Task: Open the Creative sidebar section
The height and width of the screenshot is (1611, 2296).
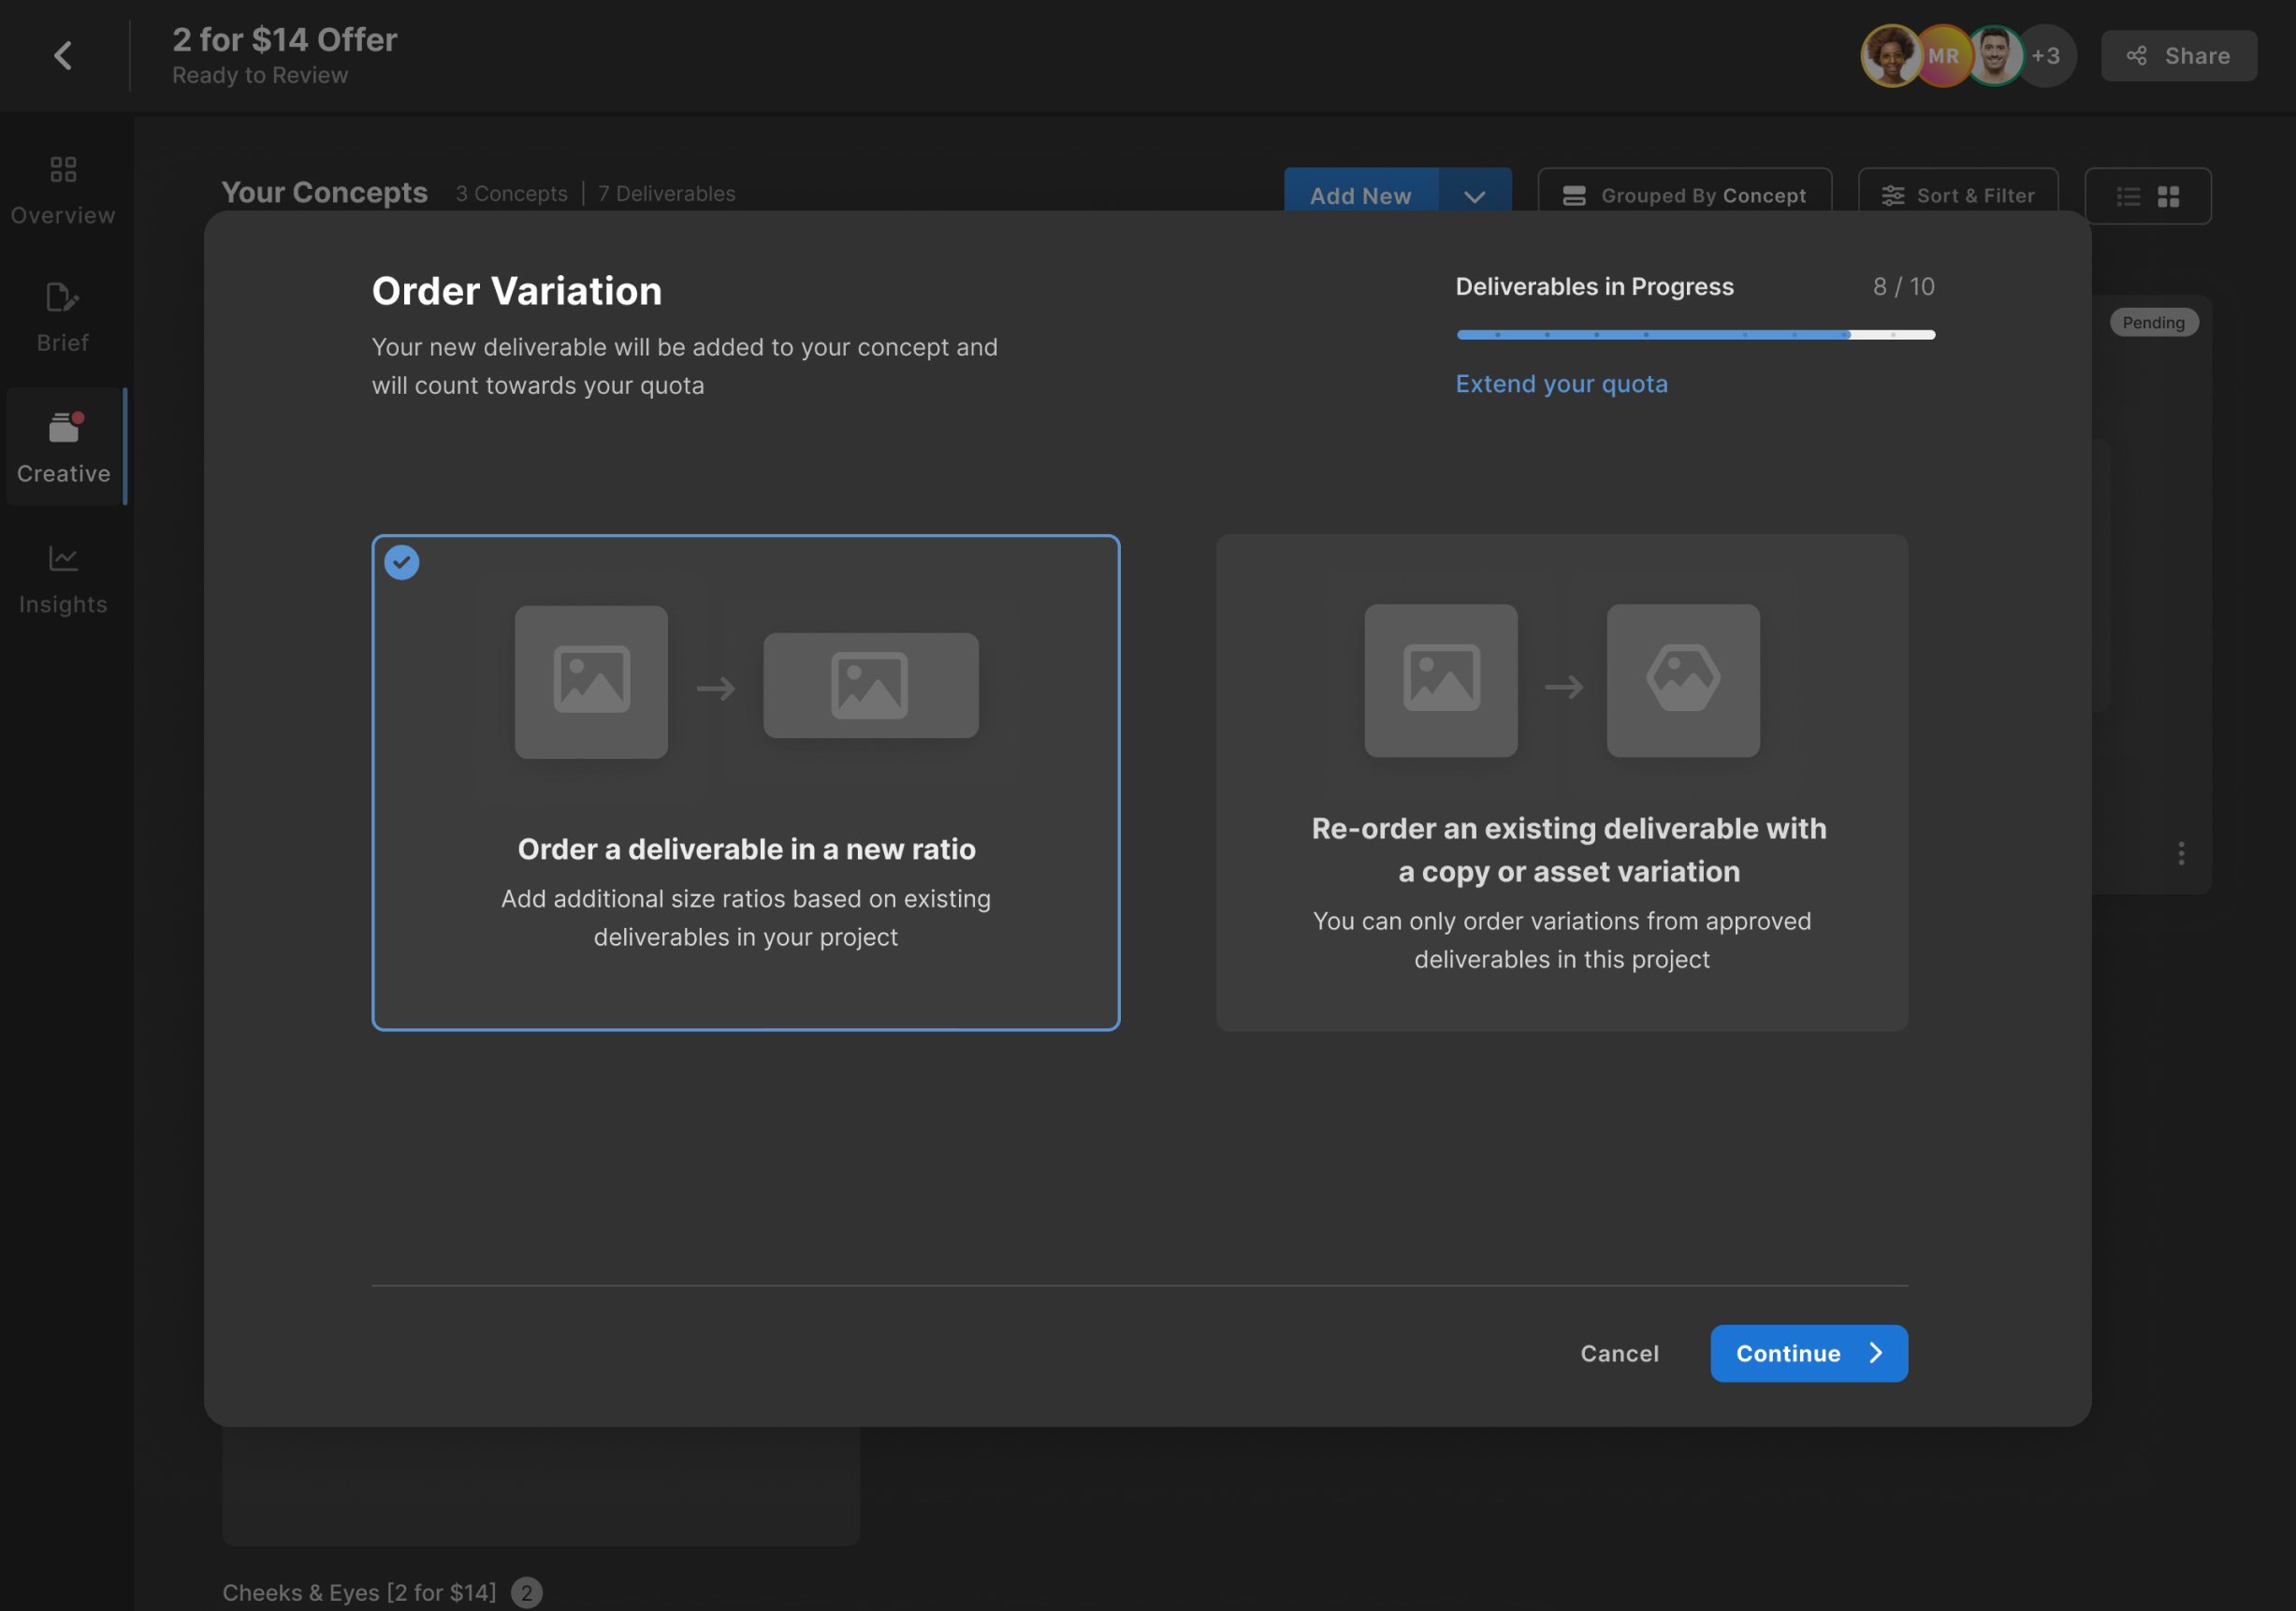Action: [x=63, y=447]
